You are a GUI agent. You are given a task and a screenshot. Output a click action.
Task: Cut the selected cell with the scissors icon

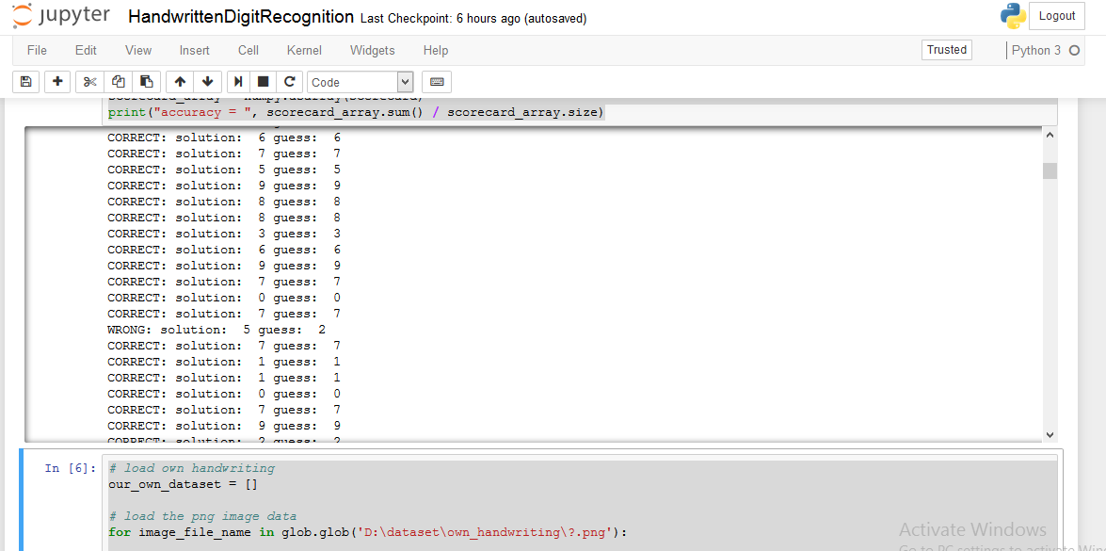88,81
